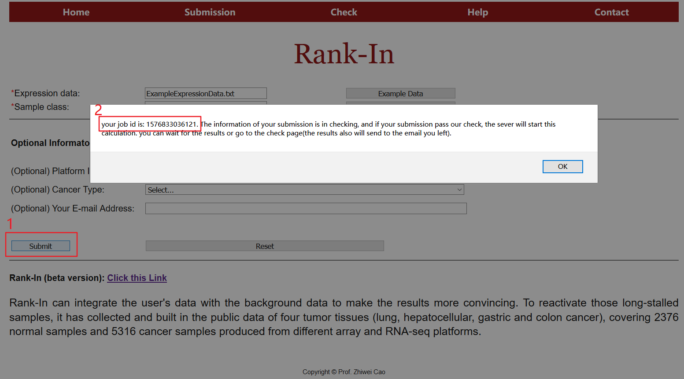Click the Submit button

click(x=41, y=246)
